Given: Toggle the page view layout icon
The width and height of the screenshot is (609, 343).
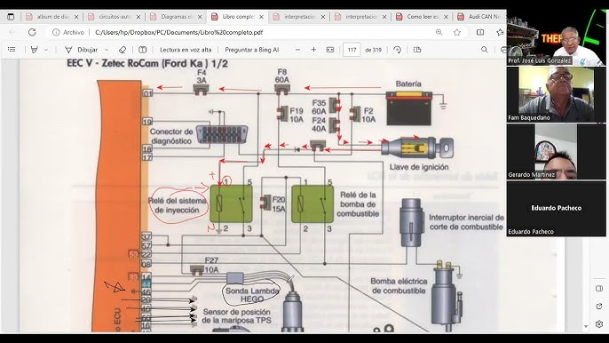Looking at the screenshot, I should tap(143, 50).
